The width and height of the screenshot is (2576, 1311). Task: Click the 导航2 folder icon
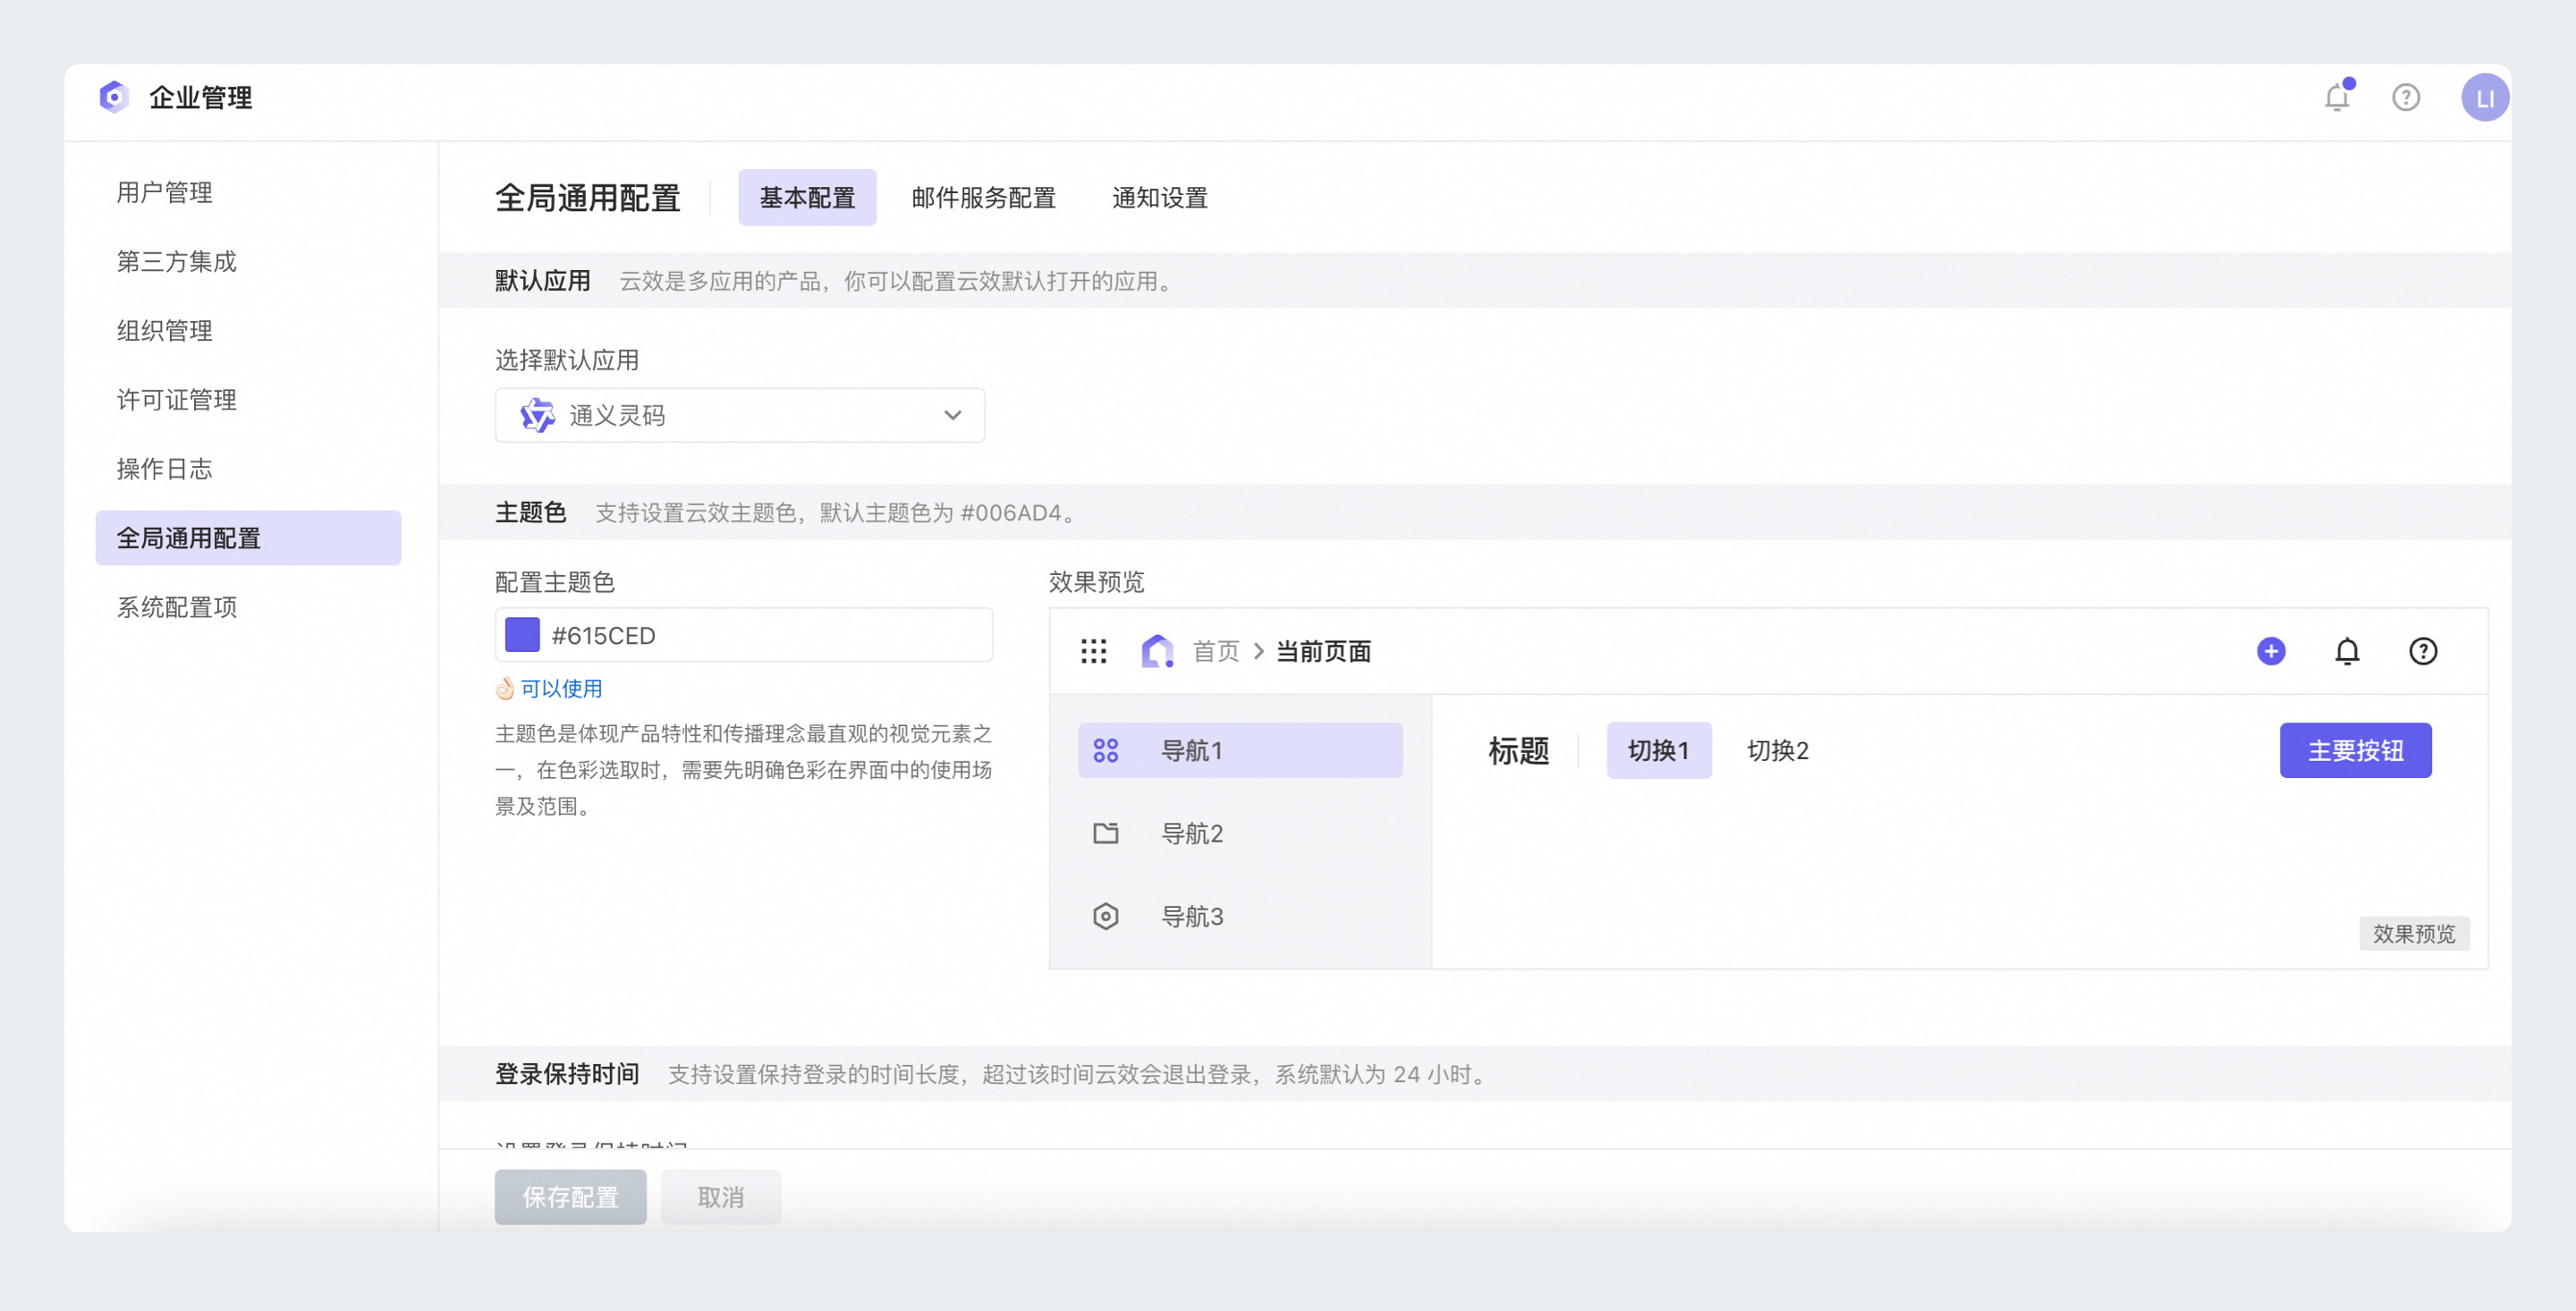point(1106,833)
